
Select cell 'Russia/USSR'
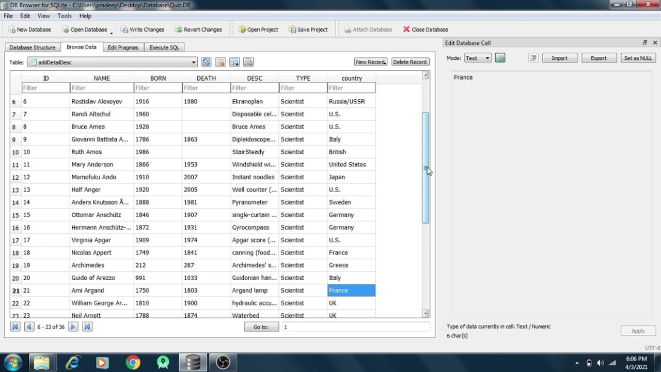tap(352, 101)
